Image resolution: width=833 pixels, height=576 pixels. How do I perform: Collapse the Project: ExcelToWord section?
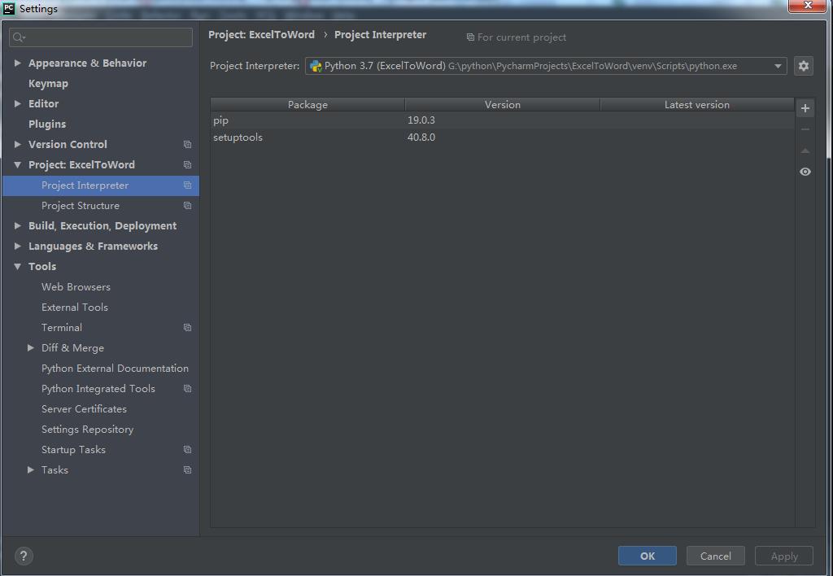click(x=18, y=164)
